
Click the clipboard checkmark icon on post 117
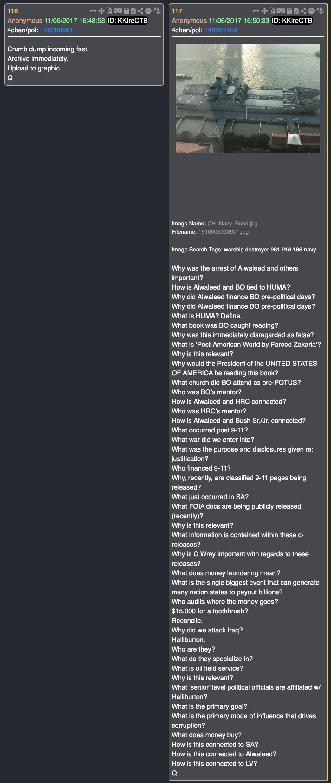coord(296,11)
